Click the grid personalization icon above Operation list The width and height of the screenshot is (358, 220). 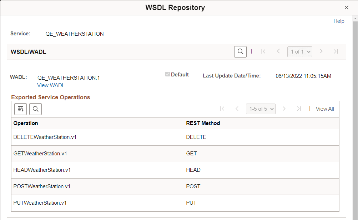(x=20, y=109)
